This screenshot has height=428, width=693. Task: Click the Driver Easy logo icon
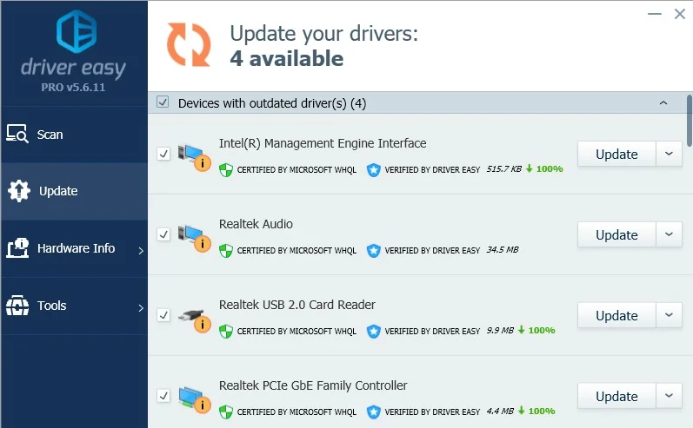[x=77, y=31]
